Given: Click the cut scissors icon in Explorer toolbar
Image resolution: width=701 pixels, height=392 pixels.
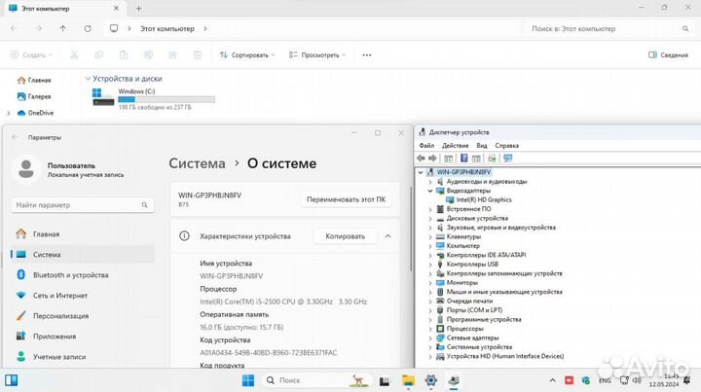Looking at the screenshot, I should point(74,54).
